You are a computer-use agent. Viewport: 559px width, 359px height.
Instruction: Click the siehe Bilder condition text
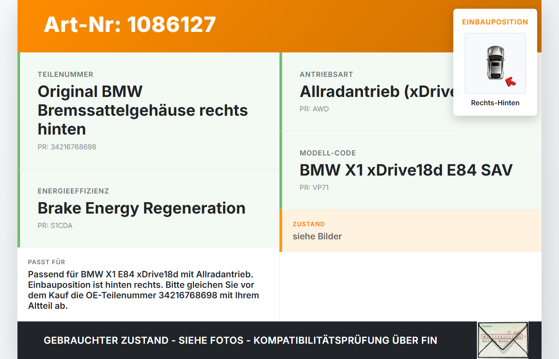coord(317,236)
